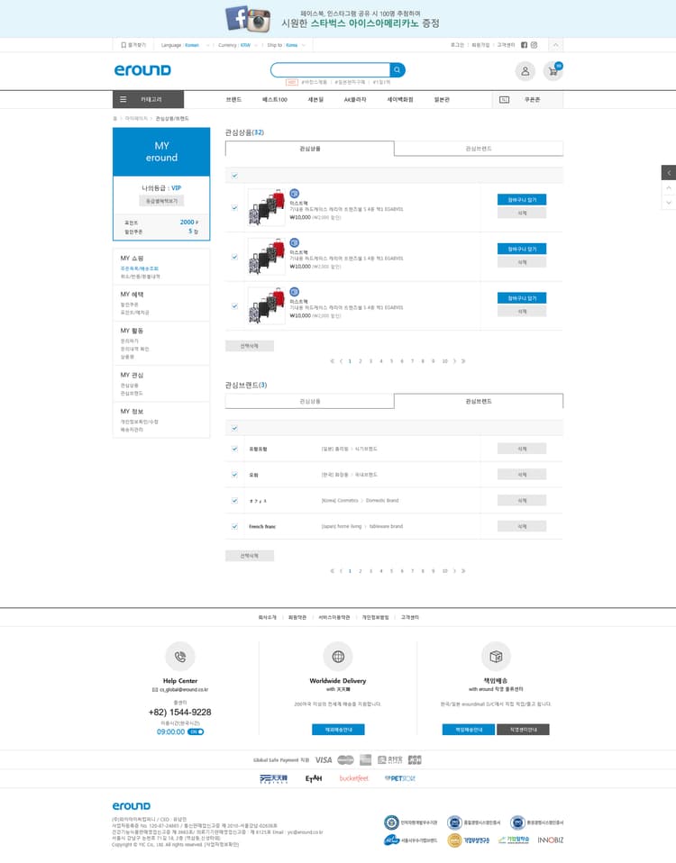Click the INNOBIZ certification logo
676x863 pixels.
click(551, 840)
